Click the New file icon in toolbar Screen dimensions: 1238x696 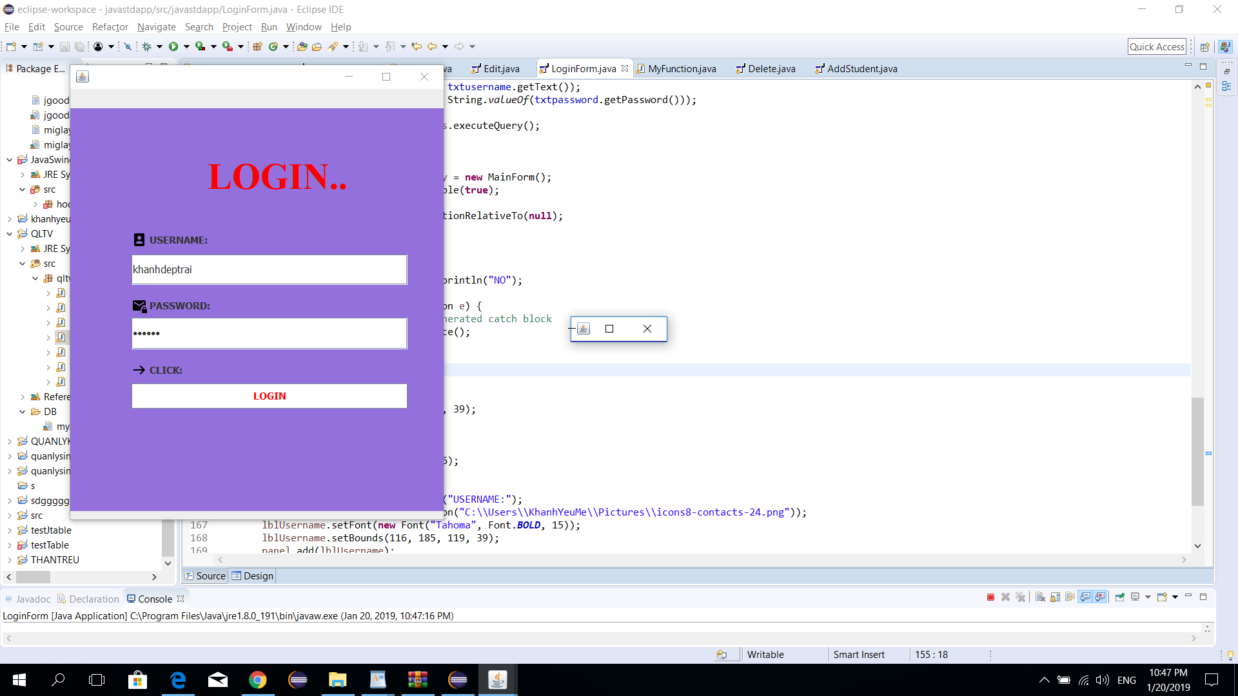coord(11,46)
